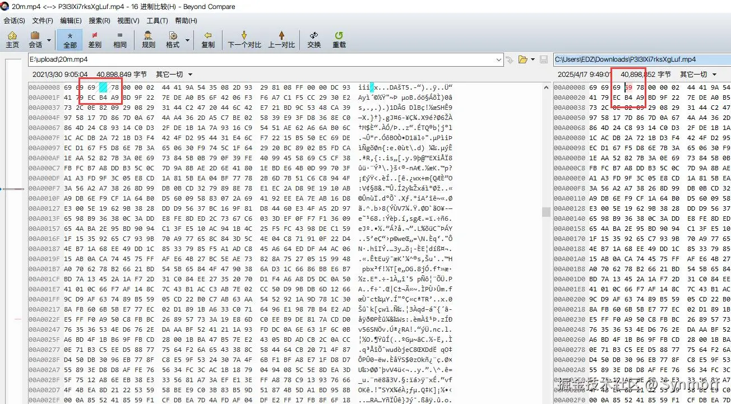The width and height of the screenshot is (731, 404).
Task: Click the left pane's save disk icon
Action: point(543,59)
